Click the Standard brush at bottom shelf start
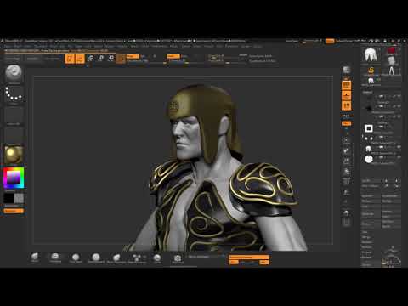The width and height of the screenshot is (408, 306). (35, 258)
